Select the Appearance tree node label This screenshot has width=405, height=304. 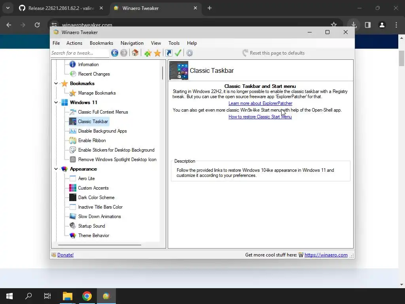83,169
